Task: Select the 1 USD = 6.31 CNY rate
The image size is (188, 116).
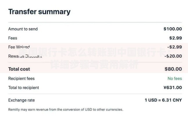Action: tap(163, 100)
